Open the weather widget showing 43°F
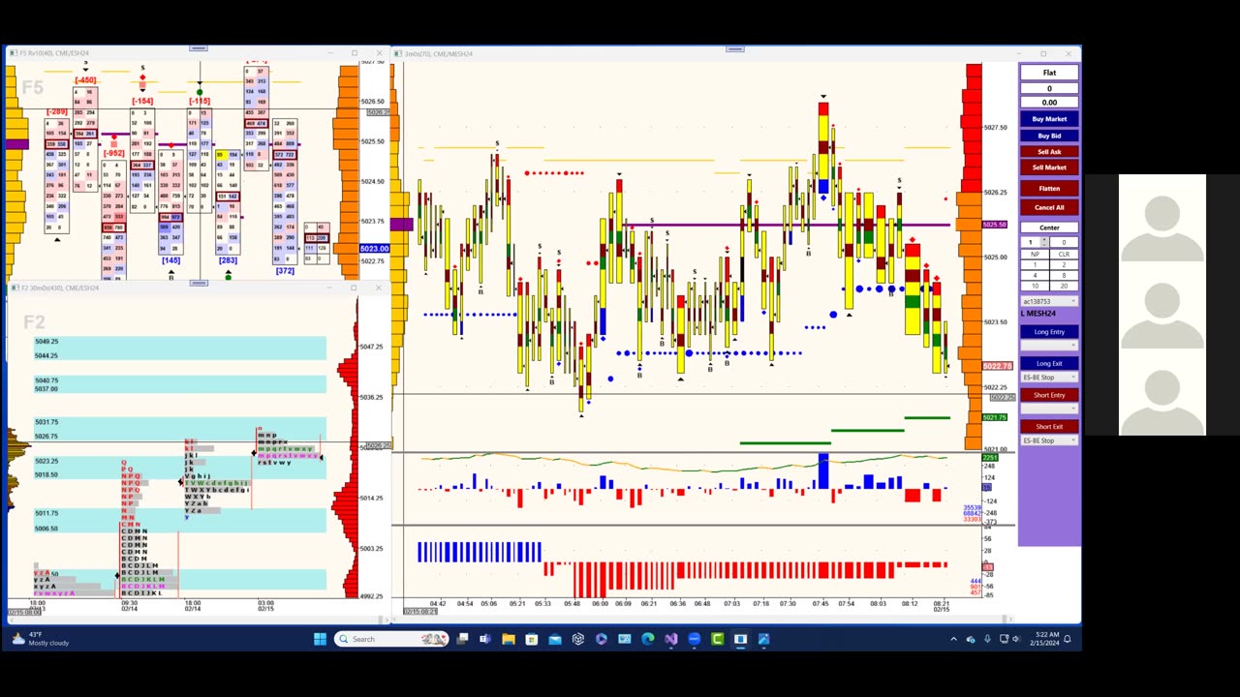 40,639
